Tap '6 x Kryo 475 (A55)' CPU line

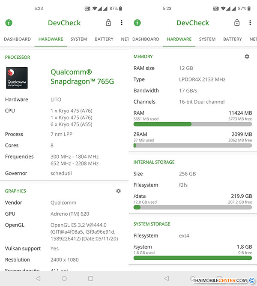[72, 124]
